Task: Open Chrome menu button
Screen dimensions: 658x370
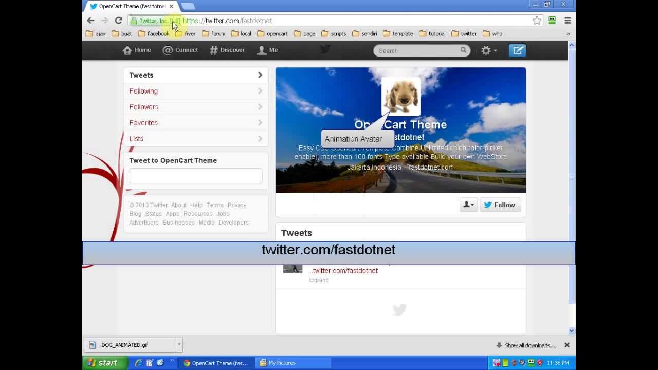Action: click(x=568, y=21)
